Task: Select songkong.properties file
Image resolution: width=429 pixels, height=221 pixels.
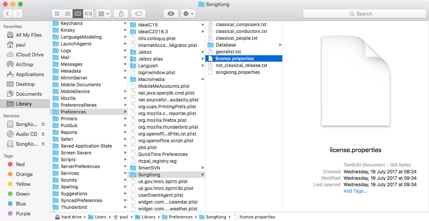Action: (x=244, y=72)
